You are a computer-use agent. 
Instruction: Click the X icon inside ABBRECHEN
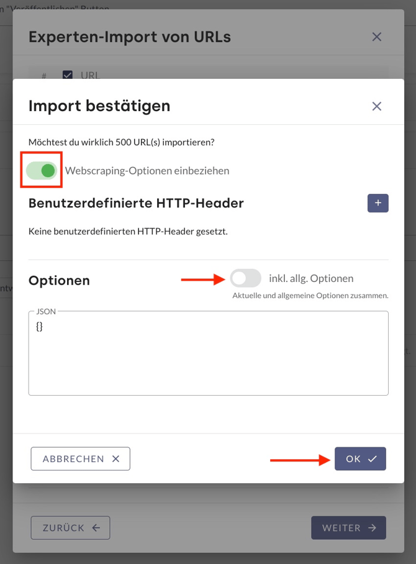pos(115,459)
